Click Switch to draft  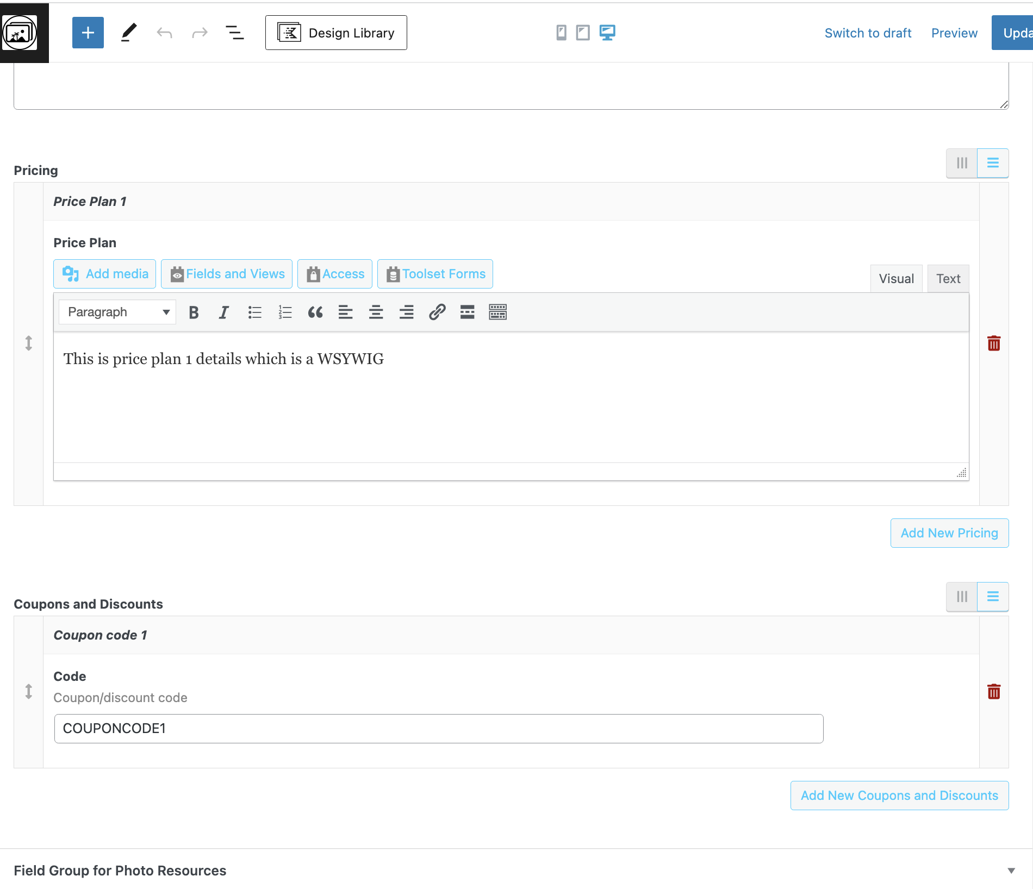868,33
